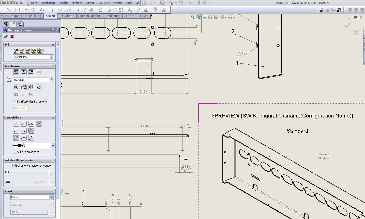This screenshot has height=219, width=365.
Task: Click the angle spinner up arrow
Action: (x=52, y=78)
